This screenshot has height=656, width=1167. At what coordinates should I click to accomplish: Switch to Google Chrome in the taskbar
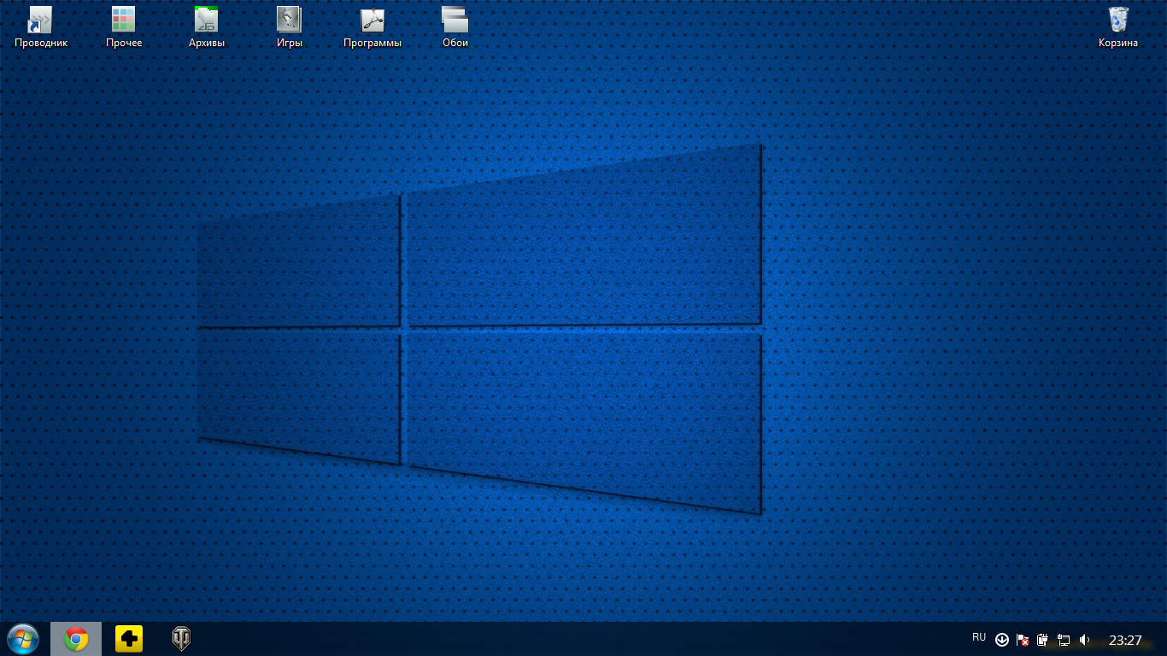[x=76, y=639]
